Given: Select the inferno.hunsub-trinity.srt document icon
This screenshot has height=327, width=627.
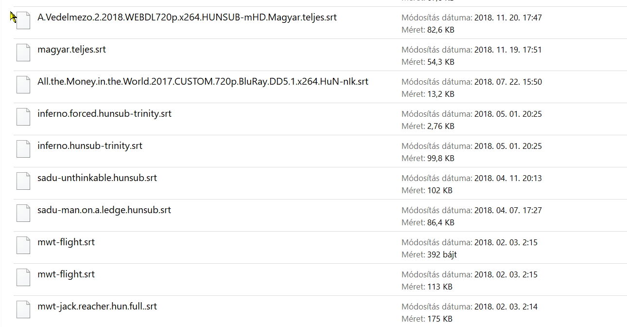Looking at the screenshot, I should [x=23, y=149].
